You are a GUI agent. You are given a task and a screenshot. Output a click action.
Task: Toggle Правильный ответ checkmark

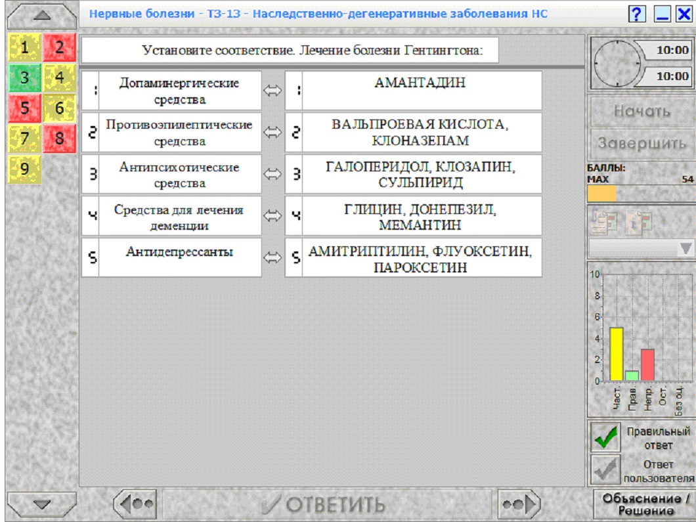(605, 437)
